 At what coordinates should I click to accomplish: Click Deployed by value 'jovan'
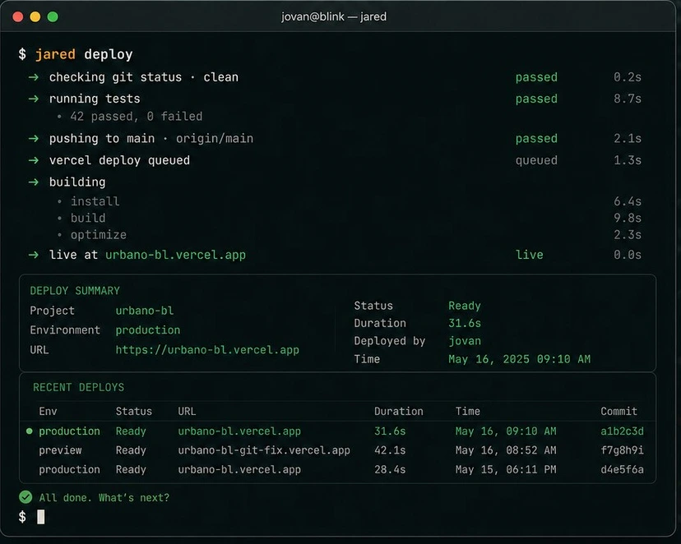(465, 341)
